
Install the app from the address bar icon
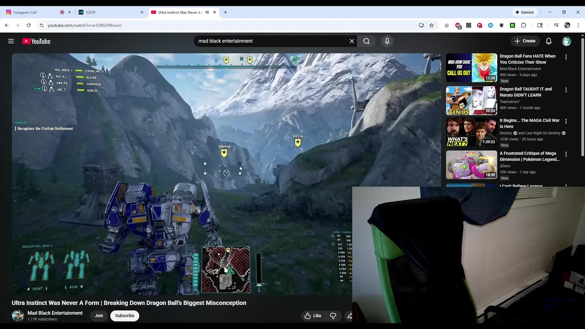coord(421,25)
